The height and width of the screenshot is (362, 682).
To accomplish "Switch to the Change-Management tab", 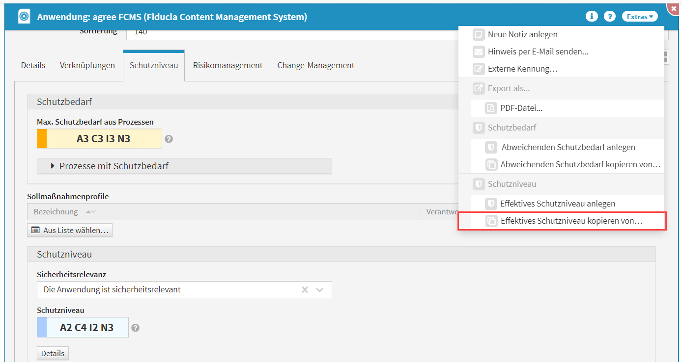I will (x=315, y=65).
